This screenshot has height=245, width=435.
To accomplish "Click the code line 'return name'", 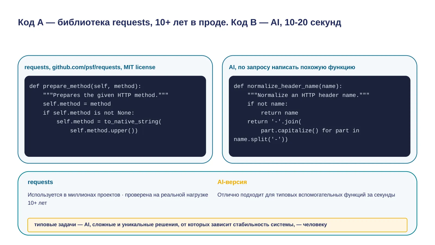I will click(279, 113).
